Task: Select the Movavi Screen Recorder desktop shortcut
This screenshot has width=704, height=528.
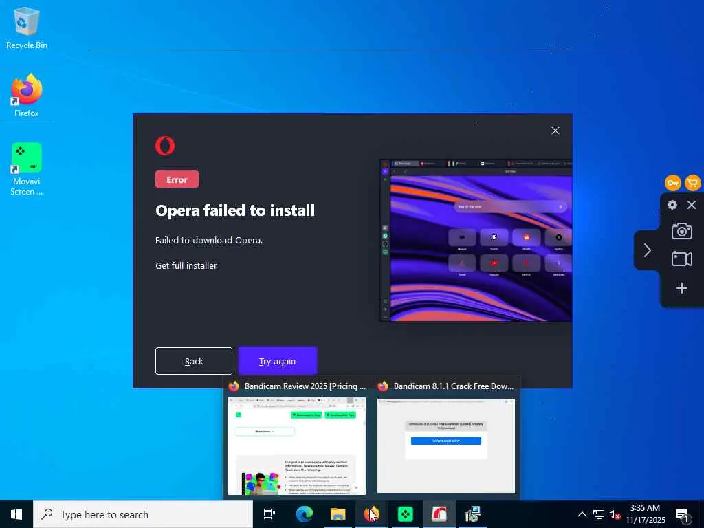Action: (27, 169)
